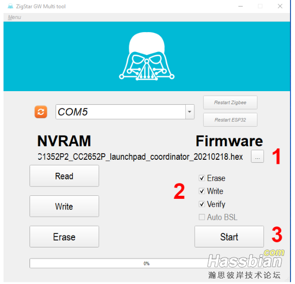Uncheck the Write firmware checkbox
This screenshot has width=295, height=284.
click(x=202, y=191)
